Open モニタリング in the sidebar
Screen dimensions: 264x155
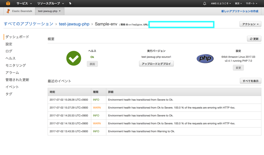(16, 65)
